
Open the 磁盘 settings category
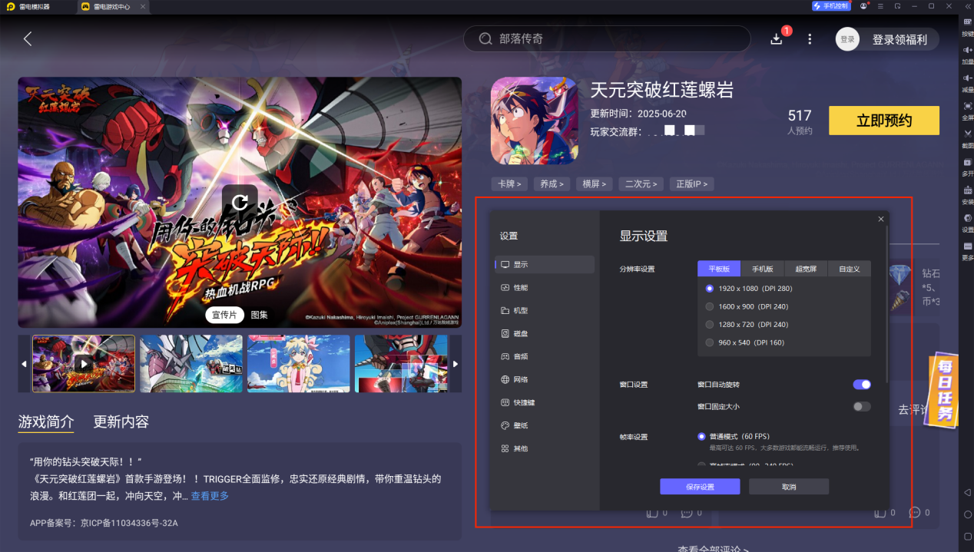545,333
